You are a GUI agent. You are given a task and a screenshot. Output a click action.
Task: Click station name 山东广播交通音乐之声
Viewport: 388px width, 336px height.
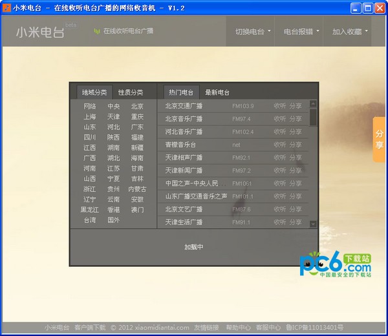(196, 196)
